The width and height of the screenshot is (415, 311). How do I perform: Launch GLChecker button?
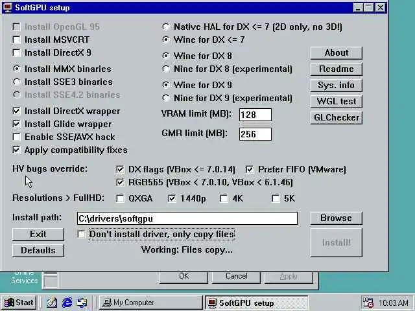pos(337,117)
